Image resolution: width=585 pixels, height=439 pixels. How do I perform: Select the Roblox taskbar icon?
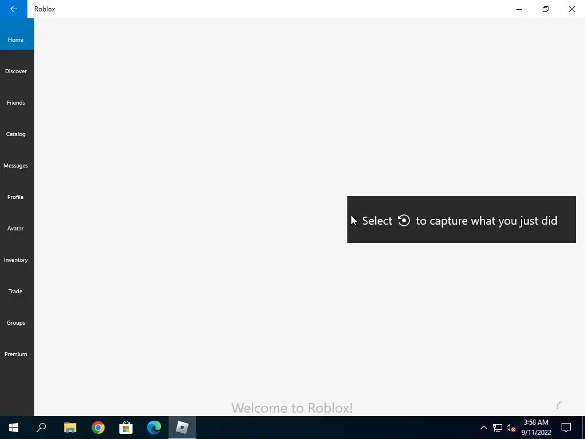point(182,428)
